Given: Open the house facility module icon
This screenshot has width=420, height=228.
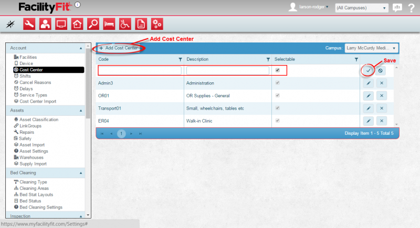Looking at the screenshot, I should coord(77,24).
